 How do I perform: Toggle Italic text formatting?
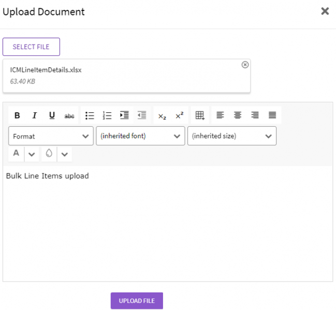[35, 115]
